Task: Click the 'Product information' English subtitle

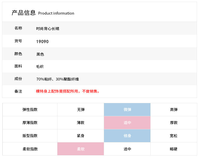Action: pyautogui.click(x=56, y=13)
